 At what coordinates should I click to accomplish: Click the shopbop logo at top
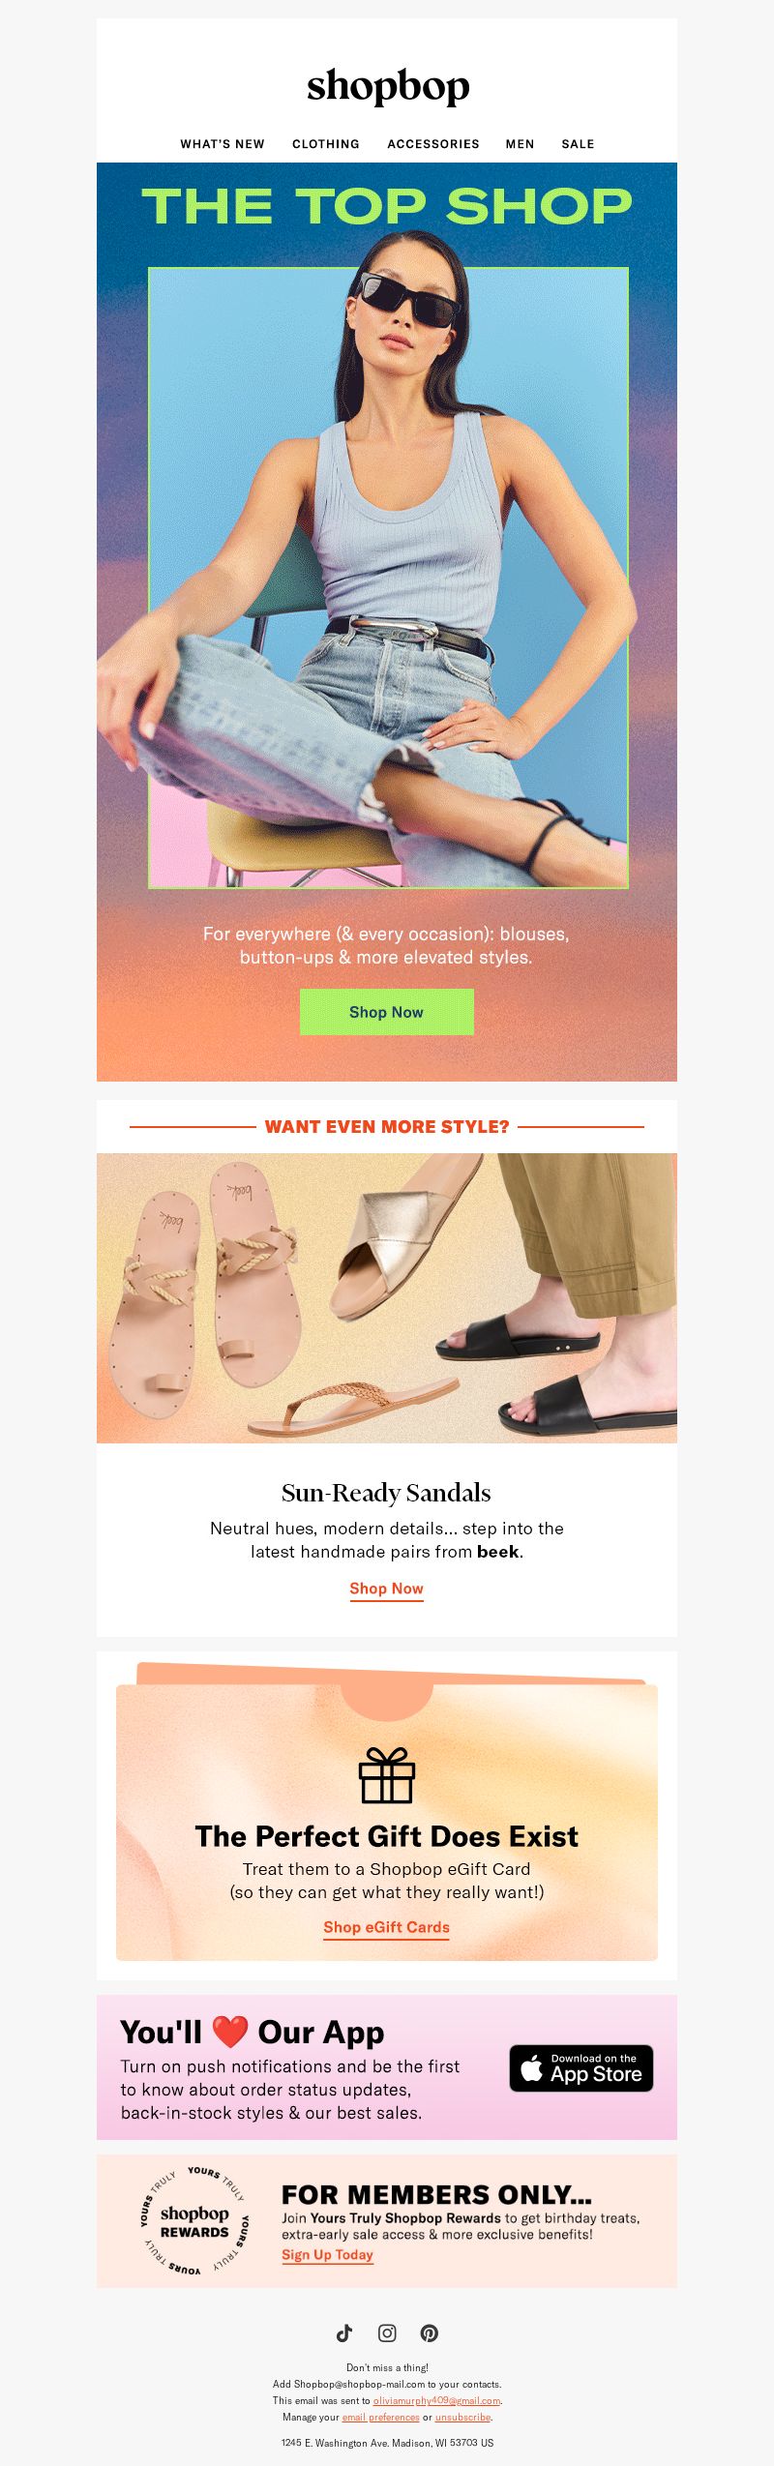pos(388,87)
